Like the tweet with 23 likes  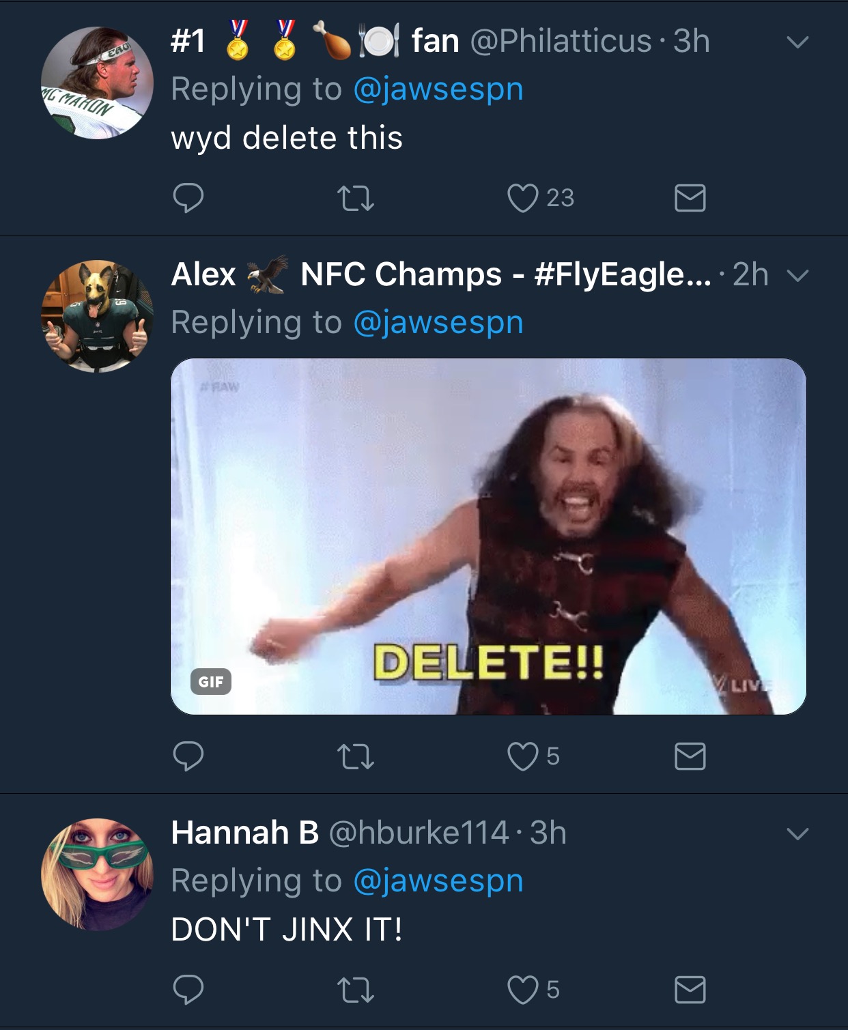click(x=523, y=198)
